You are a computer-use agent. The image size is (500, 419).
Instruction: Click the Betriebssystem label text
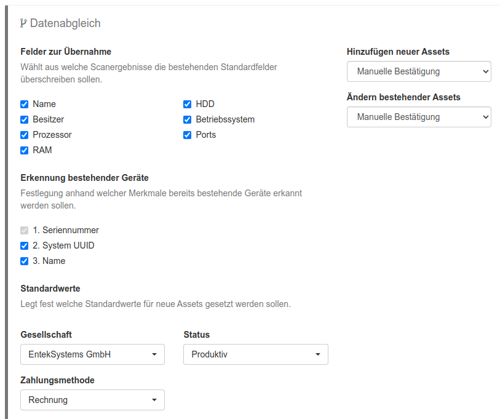(225, 119)
